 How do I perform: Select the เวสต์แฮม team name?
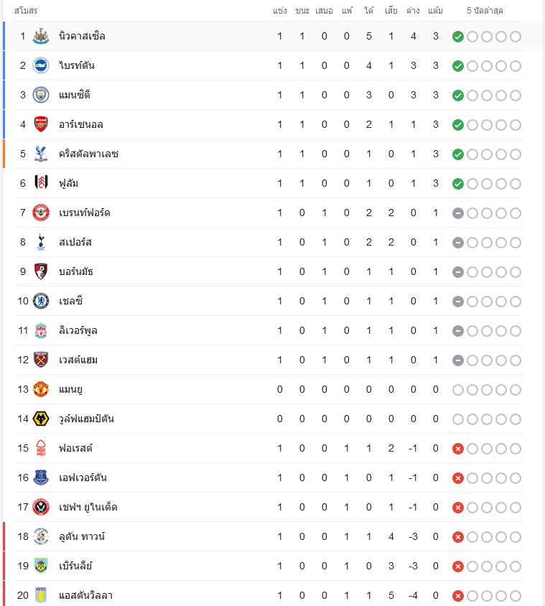(x=78, y=360)
